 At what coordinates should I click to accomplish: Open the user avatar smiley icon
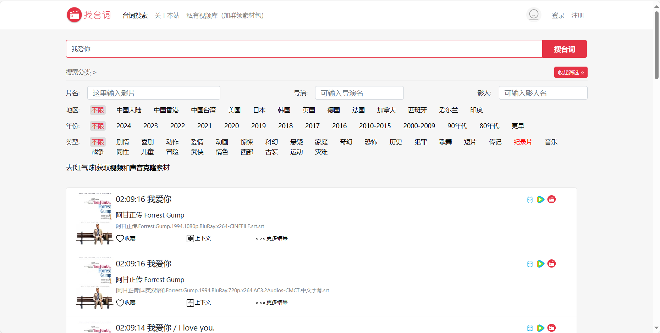click(534, 15)
